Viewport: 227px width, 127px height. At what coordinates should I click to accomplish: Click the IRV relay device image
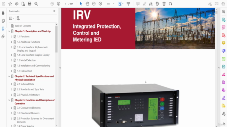click(x=135, y=105)
